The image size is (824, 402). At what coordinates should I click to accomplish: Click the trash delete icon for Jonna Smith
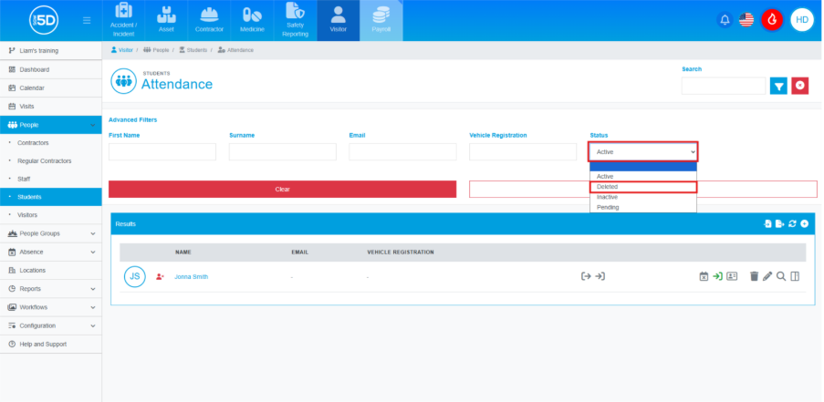(x=754, y=276)
